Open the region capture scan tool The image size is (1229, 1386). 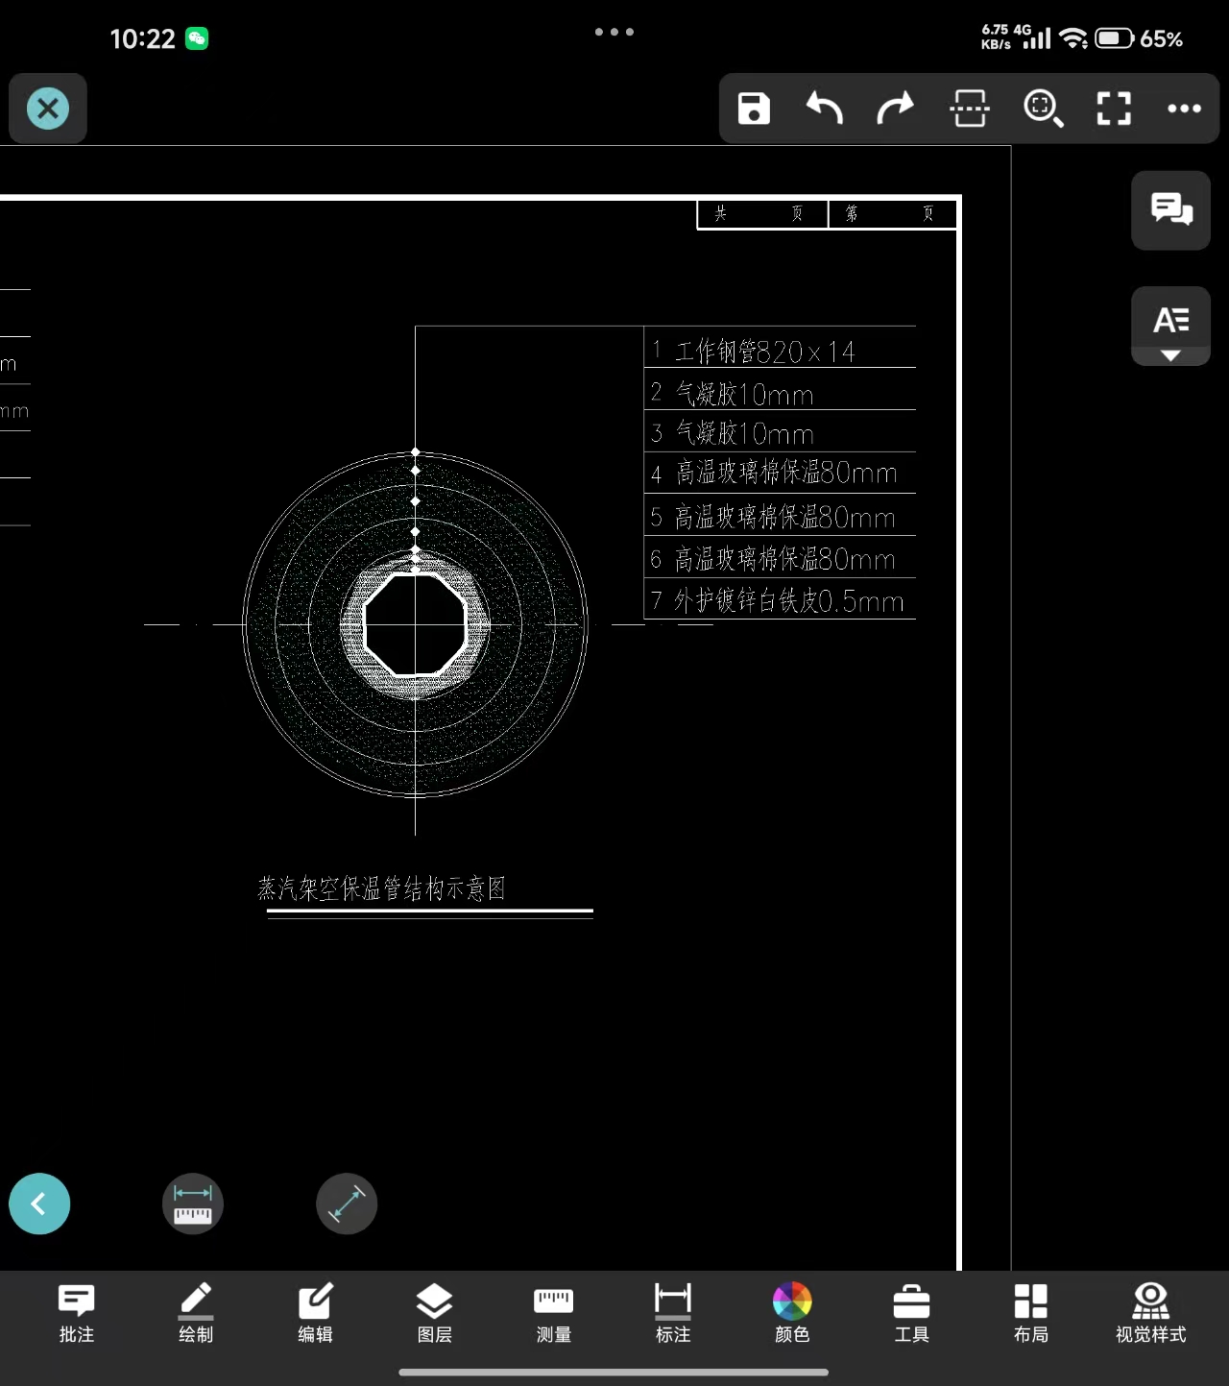(x=969, y=109)
